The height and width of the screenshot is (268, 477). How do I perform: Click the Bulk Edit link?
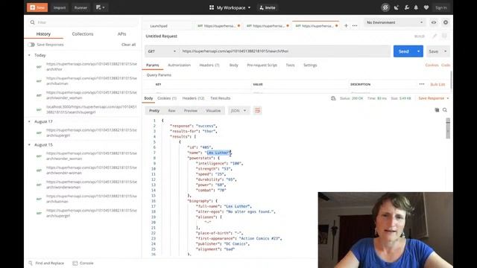437,84
